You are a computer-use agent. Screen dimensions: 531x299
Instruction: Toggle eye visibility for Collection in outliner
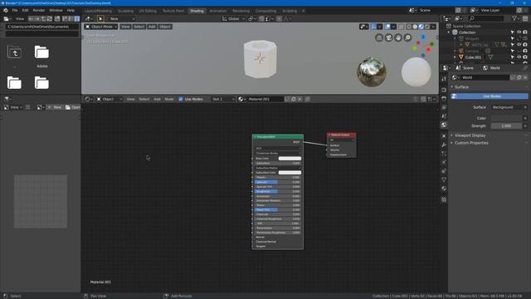(519, 32)
